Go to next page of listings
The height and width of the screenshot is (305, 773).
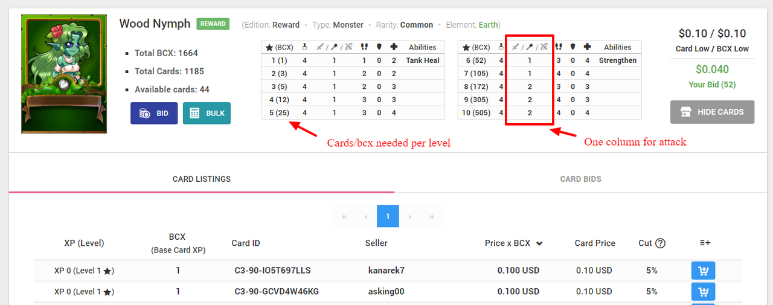[x=409, y=216]
